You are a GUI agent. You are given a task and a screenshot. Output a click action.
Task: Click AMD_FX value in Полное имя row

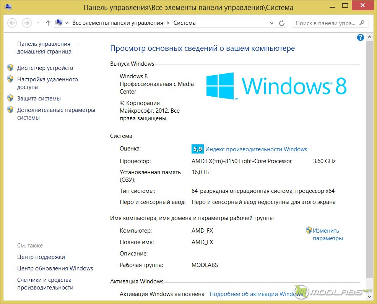coord(202,242)
